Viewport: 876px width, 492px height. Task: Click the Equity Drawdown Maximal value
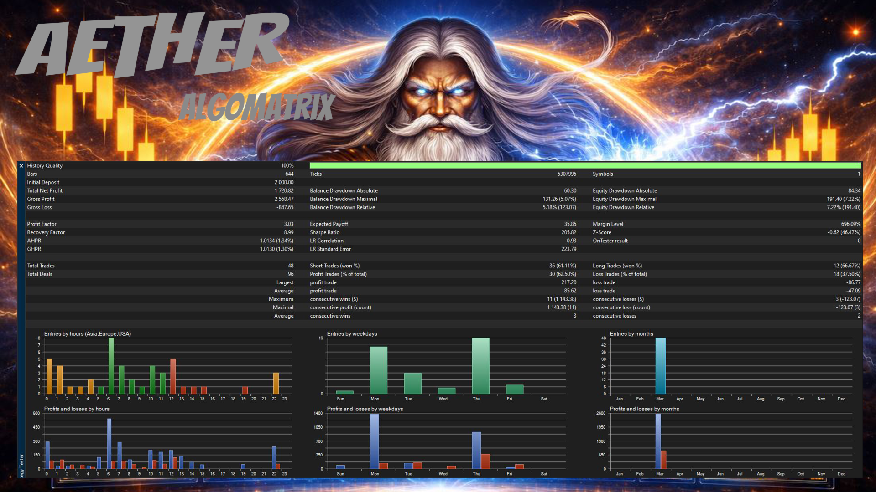(843, 199)
